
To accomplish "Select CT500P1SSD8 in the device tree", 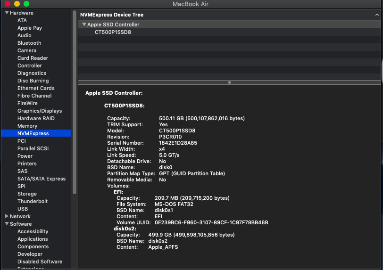I will 113,32.
